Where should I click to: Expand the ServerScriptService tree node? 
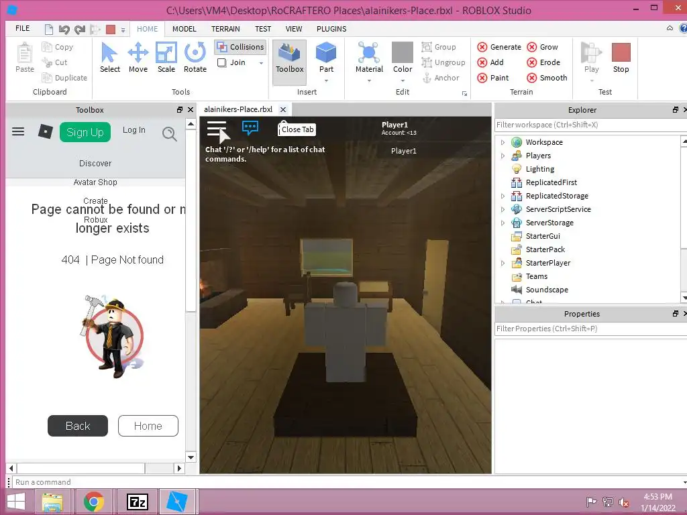(503, 209)
